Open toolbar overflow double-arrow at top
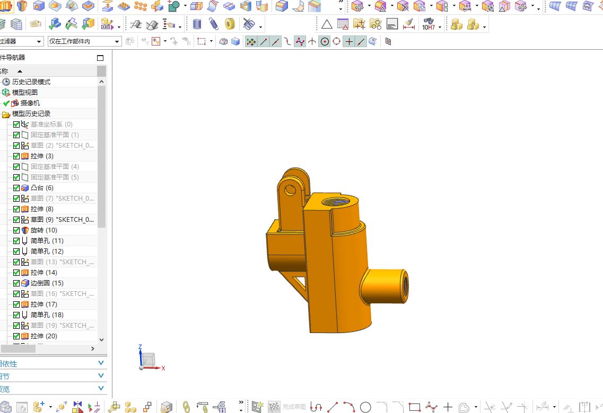The width and height of the screenshot is (603, 413). click(x=340, y=2)
